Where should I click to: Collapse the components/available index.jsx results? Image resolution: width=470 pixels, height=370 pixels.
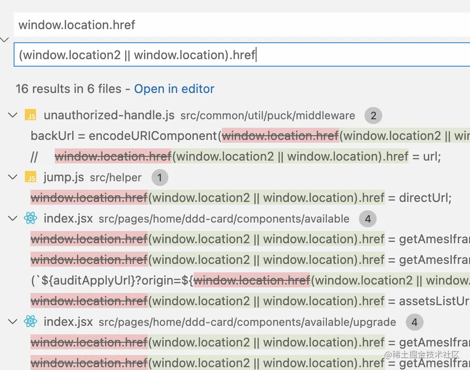click(x=13, y=218)
